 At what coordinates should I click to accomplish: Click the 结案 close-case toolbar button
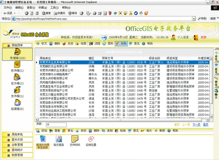click(81, 44)
